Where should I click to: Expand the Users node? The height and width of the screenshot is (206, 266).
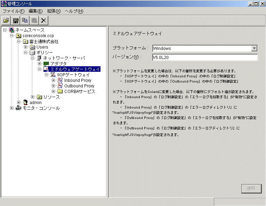(x=26, y=47)
